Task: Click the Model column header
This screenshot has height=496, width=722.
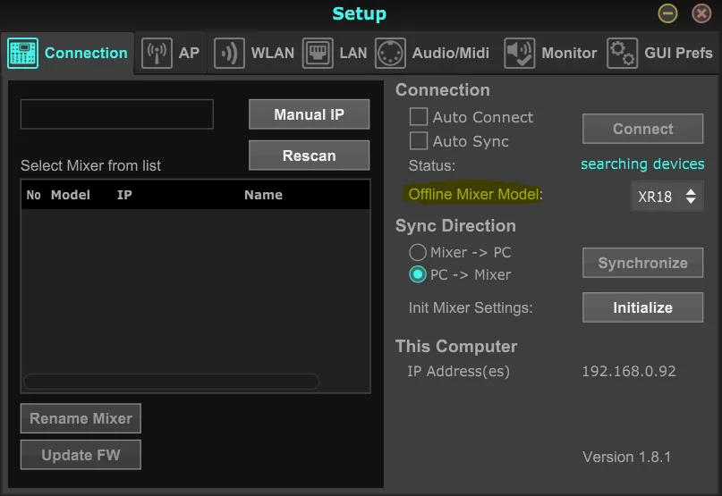Action: tap(71, 195)
